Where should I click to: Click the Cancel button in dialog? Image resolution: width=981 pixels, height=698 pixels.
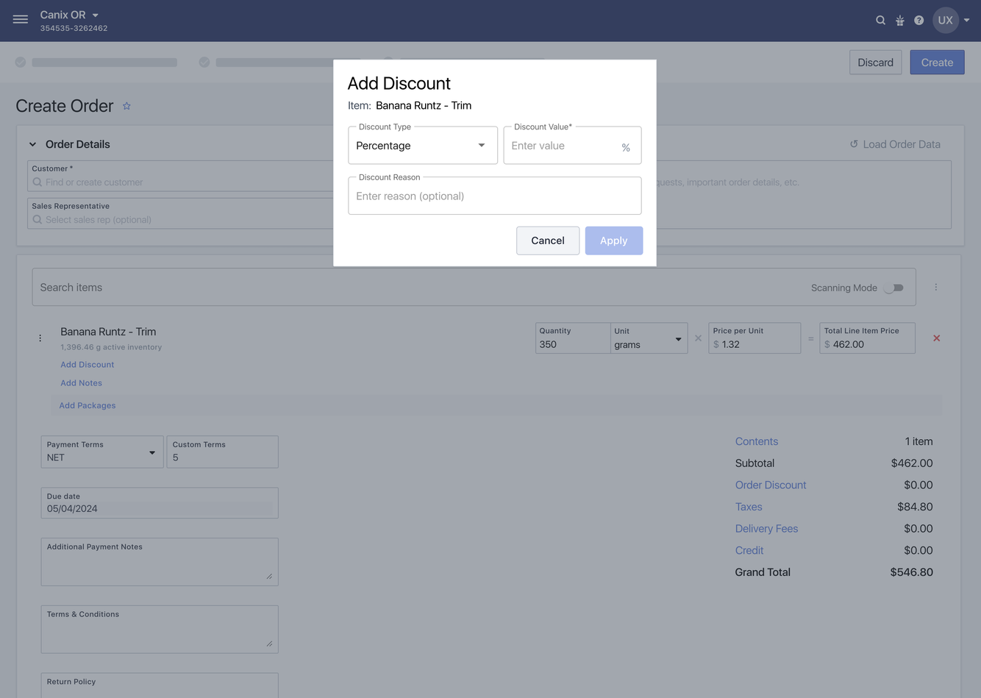click(x=547, y=241)
